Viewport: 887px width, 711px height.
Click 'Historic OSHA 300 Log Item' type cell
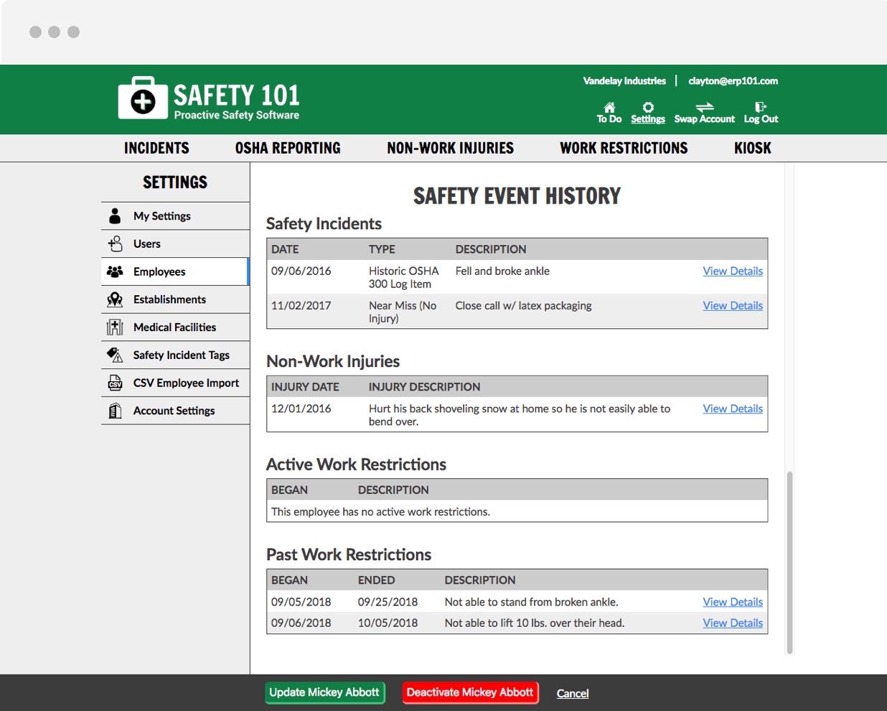[x=404, y=277]
